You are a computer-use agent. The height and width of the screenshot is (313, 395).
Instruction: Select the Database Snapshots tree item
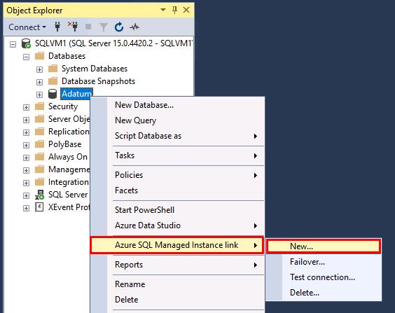tap(98, 81)
